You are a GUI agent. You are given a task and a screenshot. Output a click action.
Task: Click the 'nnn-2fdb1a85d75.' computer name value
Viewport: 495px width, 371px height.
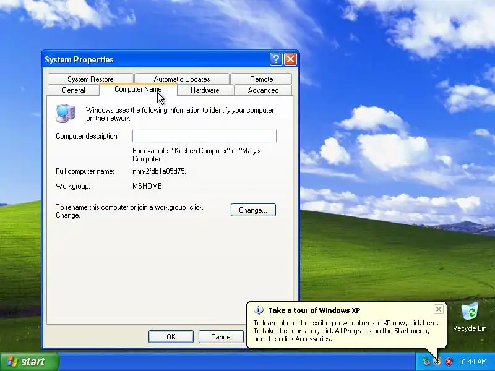(x=159, y=171)
